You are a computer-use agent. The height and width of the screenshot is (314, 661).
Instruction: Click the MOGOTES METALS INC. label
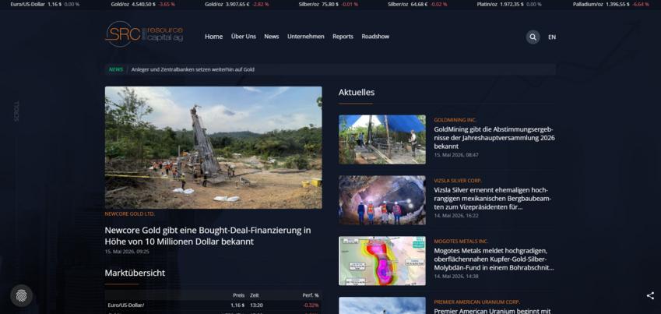click(x=461, y=242)
